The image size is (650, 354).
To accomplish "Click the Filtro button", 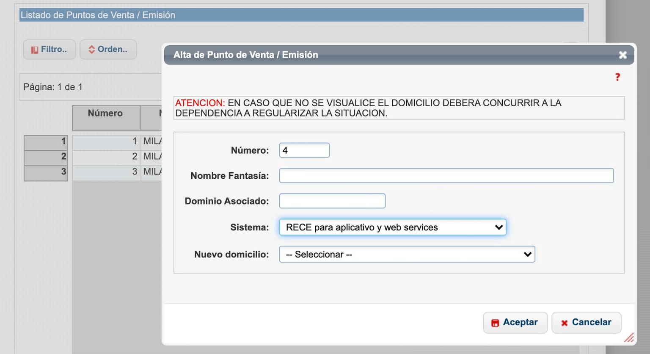I will click(x=49, y=49).
